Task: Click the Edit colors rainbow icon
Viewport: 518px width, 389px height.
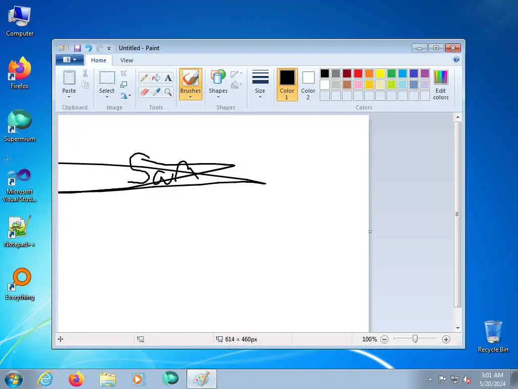Action: 441,77
